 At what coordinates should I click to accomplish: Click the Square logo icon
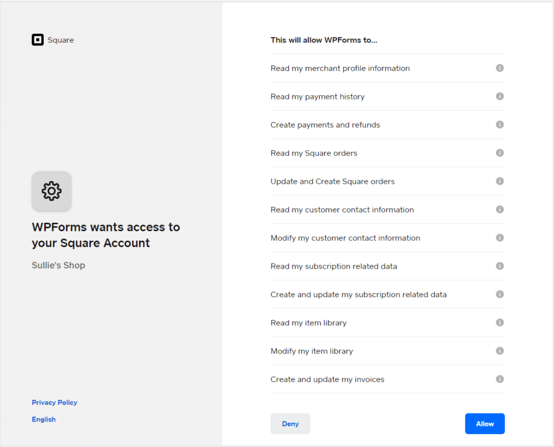point(37,39)
